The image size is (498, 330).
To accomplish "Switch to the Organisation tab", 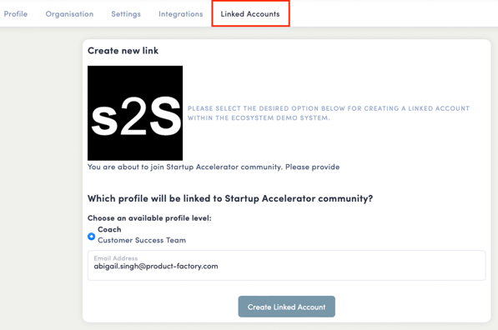I will coord(69,14).
